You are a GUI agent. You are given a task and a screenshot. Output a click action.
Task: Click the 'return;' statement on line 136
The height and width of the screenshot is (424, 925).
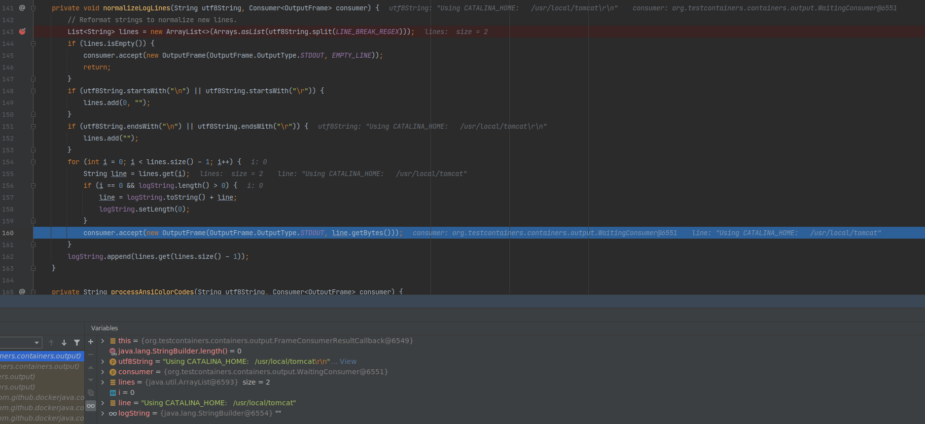[x=97, y=67]
